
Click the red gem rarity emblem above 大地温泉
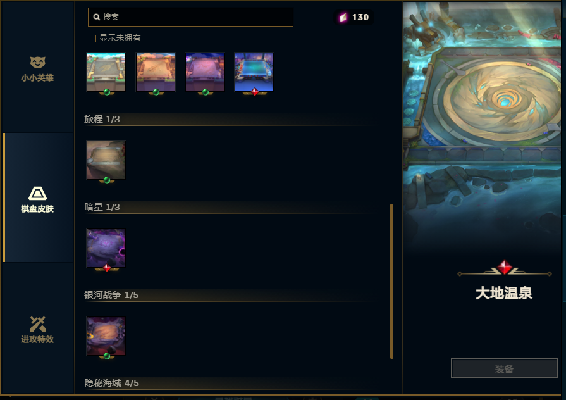pos(504,267)
